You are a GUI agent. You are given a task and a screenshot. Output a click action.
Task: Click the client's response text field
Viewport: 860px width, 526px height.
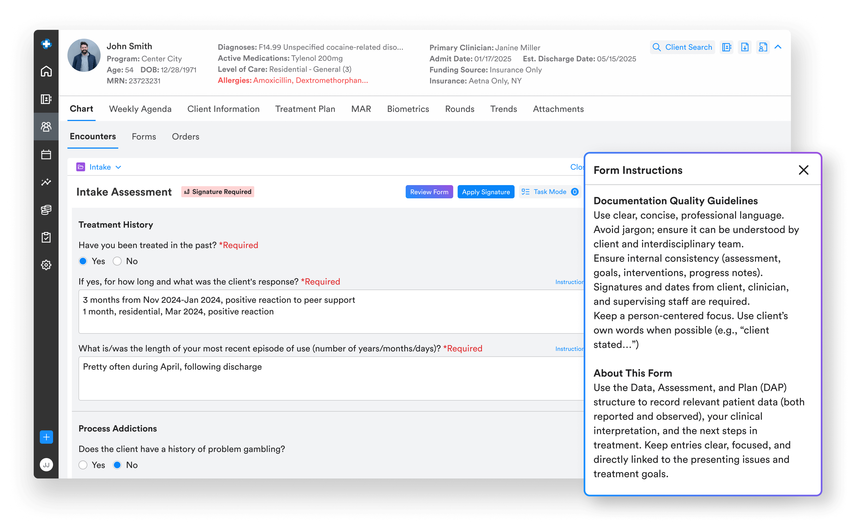pyautogui.click(x=331, y=312)
